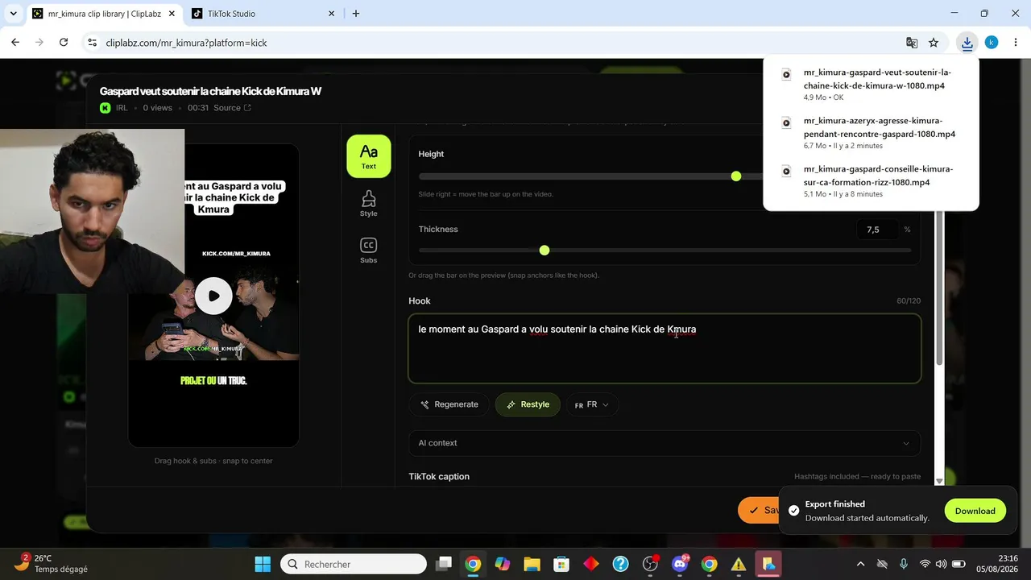This screenshot has height=580, width=1031.
Task: Adjust the Height slider handle
Action: [736, 176]
